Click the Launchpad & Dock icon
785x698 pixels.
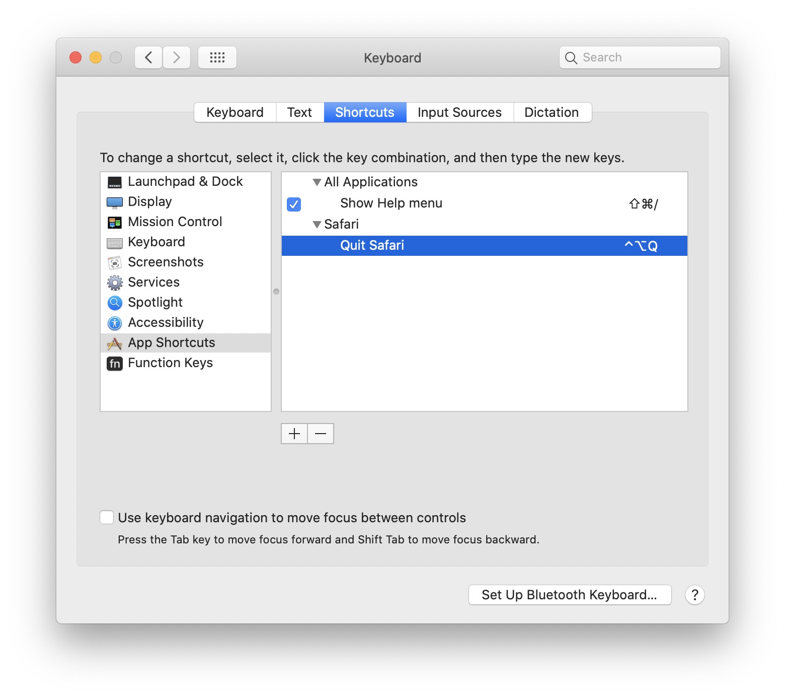[115, 182]
